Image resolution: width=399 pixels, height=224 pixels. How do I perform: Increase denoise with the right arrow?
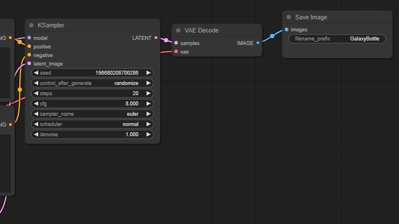pos(148,135)
